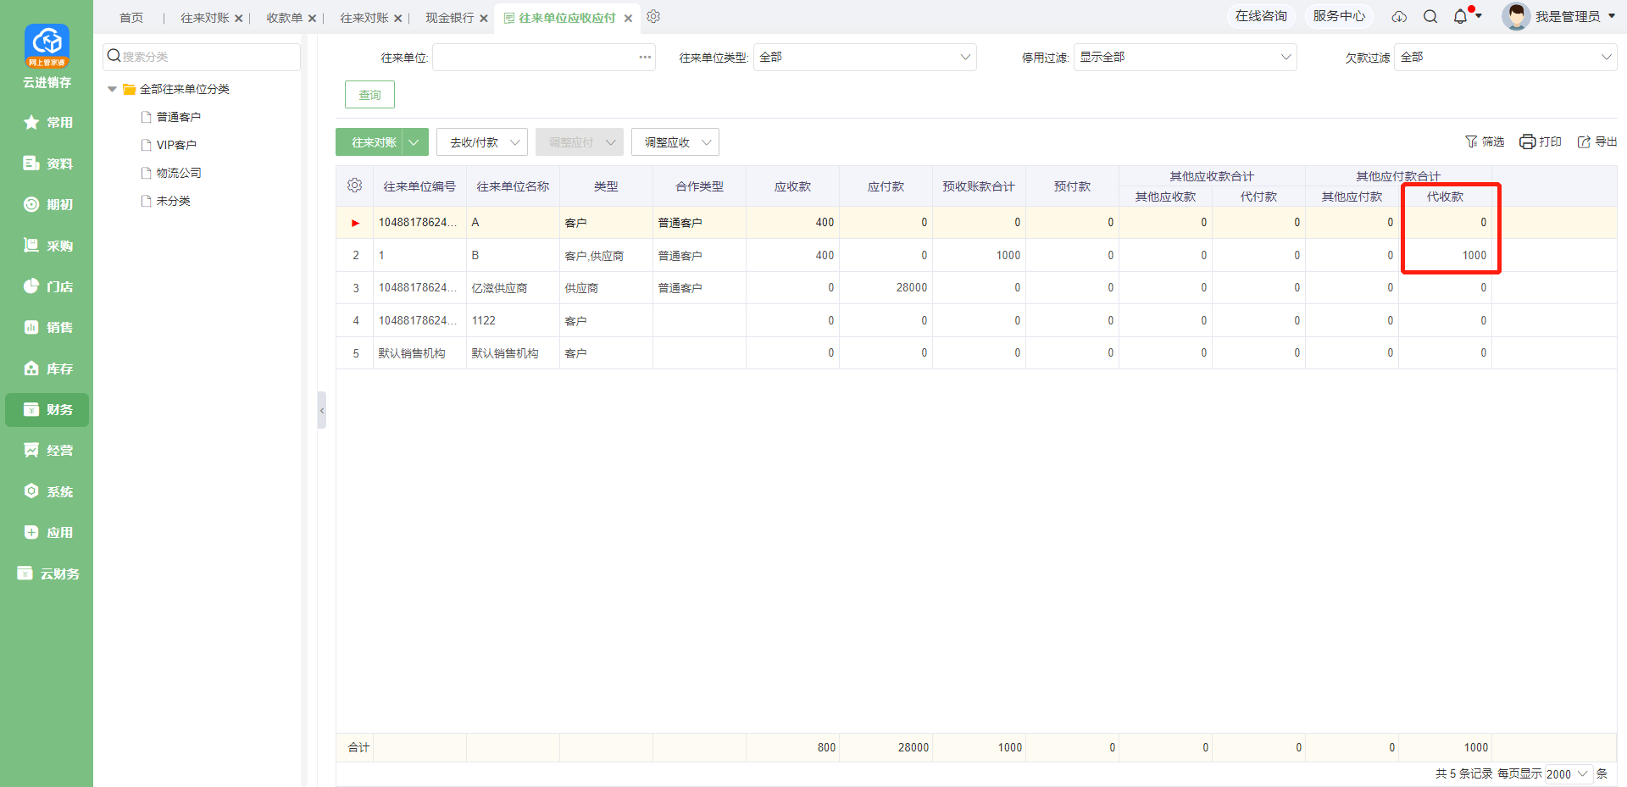Open the 库存 inventory module
This screenshot has width=1627, height=787.
47,369
